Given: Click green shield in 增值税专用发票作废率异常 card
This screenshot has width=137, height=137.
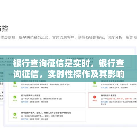Looking at the screenshot, I should point(94,83).
